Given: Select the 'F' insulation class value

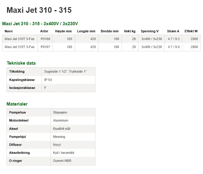Looking at the screenshot, I should (45, 88).
